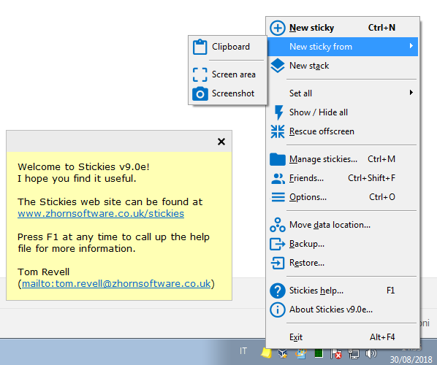Click the IT language indicator

tap(243, 351)
